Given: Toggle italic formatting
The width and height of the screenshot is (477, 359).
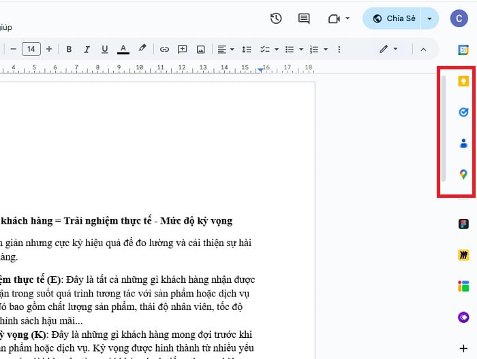Looking at the screenshot, I should point(87,49).
